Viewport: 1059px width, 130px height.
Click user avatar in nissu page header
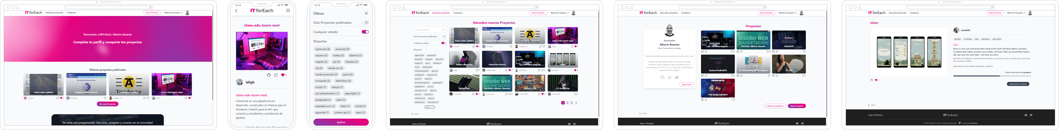click(1030, 13)
